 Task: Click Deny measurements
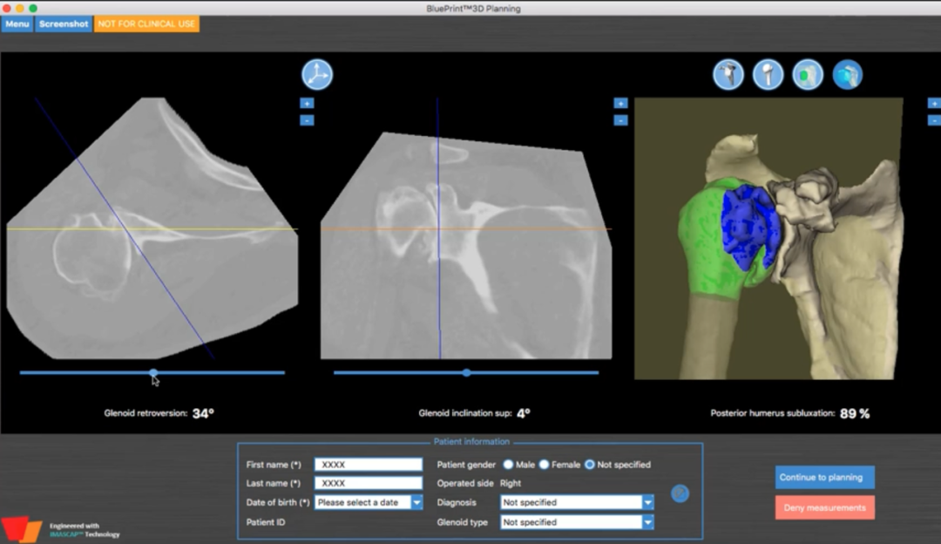click(x=824, y=508)
